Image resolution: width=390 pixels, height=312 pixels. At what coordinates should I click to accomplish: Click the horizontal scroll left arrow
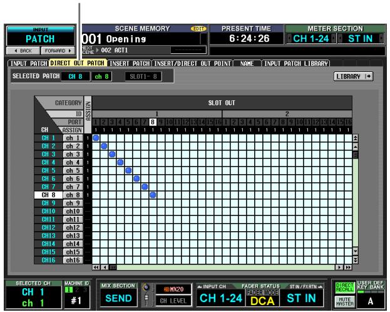tap(104, 268)
